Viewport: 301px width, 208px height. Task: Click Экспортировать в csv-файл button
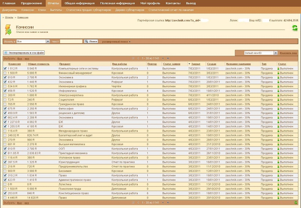pyautogui.click(x=24, y=53)
